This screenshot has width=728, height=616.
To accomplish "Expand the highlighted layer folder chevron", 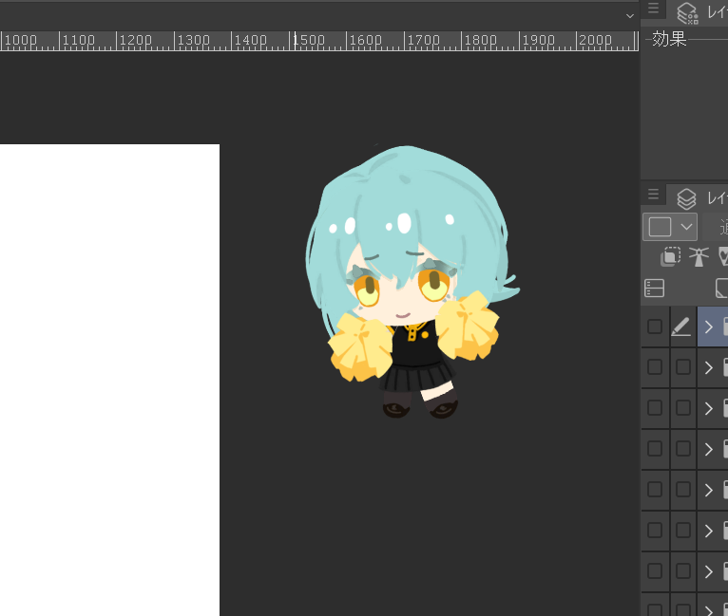I will (708, 327).
